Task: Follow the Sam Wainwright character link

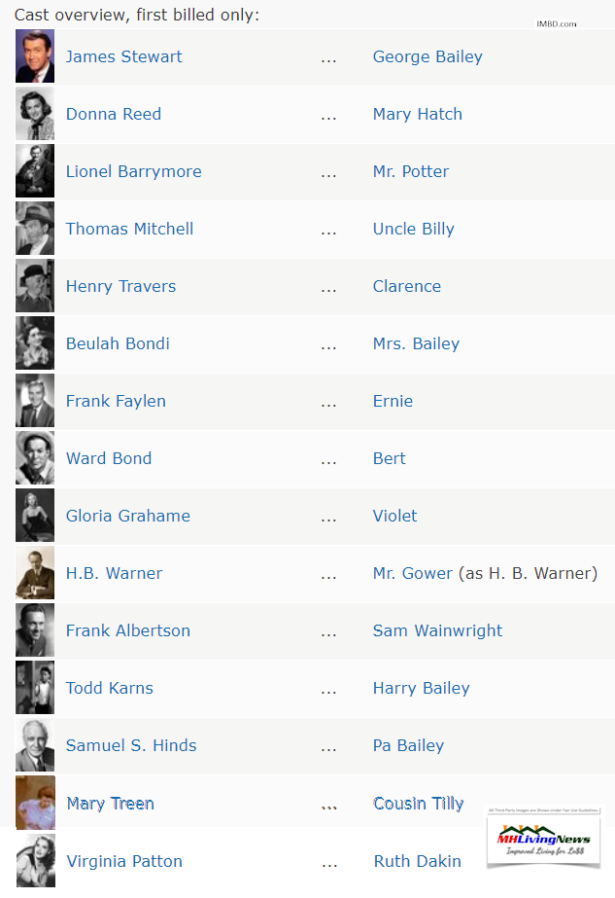Action: click(x=437, y=630)
